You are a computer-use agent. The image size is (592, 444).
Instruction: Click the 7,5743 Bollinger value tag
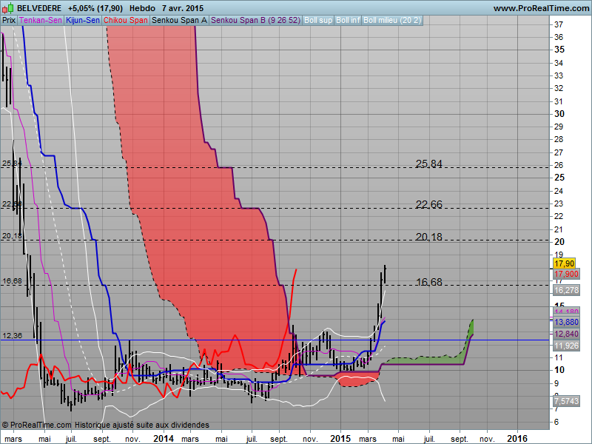566,400
